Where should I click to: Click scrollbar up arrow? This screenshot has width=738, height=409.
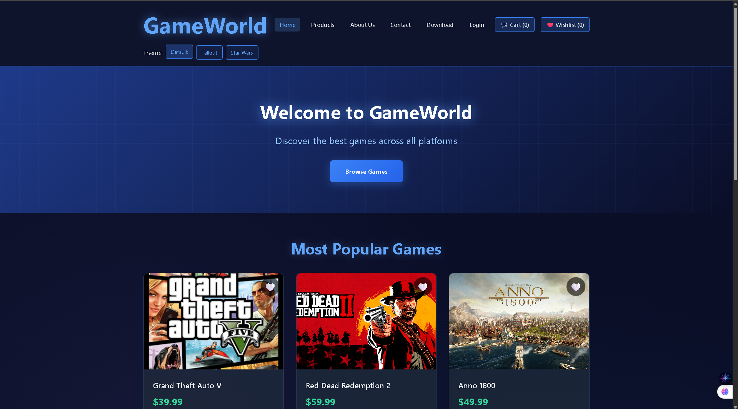pyautogui.click(x=735, y=3)
